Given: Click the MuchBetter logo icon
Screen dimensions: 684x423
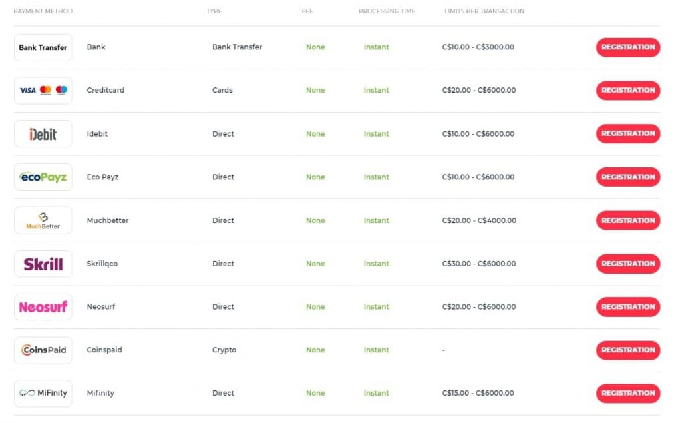Looking at the screenshot, I should tap(43, 220).
